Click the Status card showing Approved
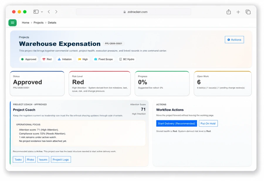This screenshot has height=181, width=264. [x=37, y=83]
